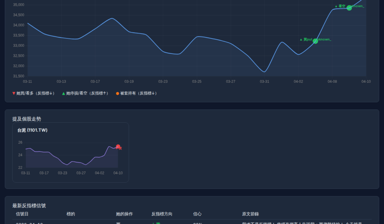Click the 信心 column header
The height and width of the screenshot is (224, 384).
coord(197,214)
